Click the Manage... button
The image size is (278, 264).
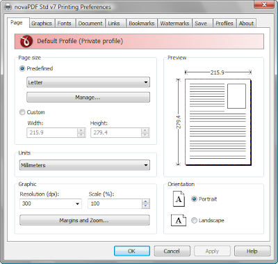point(88,98)
